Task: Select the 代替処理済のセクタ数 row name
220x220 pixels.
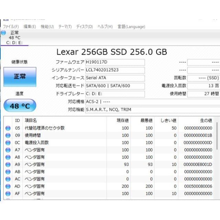Action: [x=45, y=128]
